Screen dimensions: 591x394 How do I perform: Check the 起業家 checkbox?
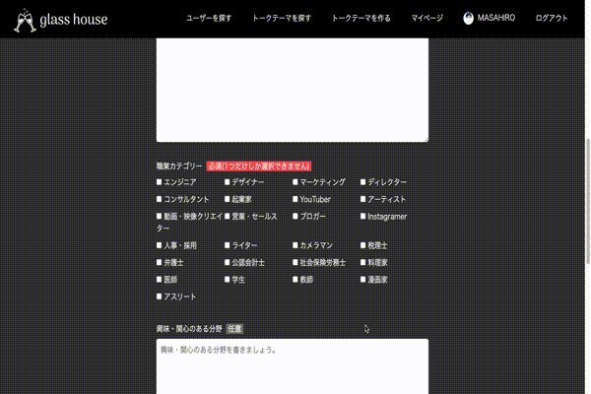click(x=227, y=199)
